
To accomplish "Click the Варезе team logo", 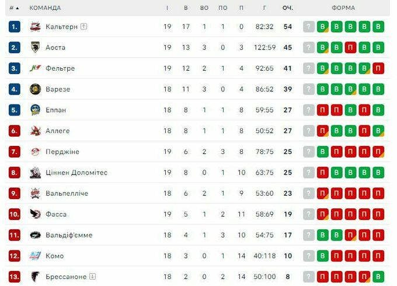I will [35, 89].
